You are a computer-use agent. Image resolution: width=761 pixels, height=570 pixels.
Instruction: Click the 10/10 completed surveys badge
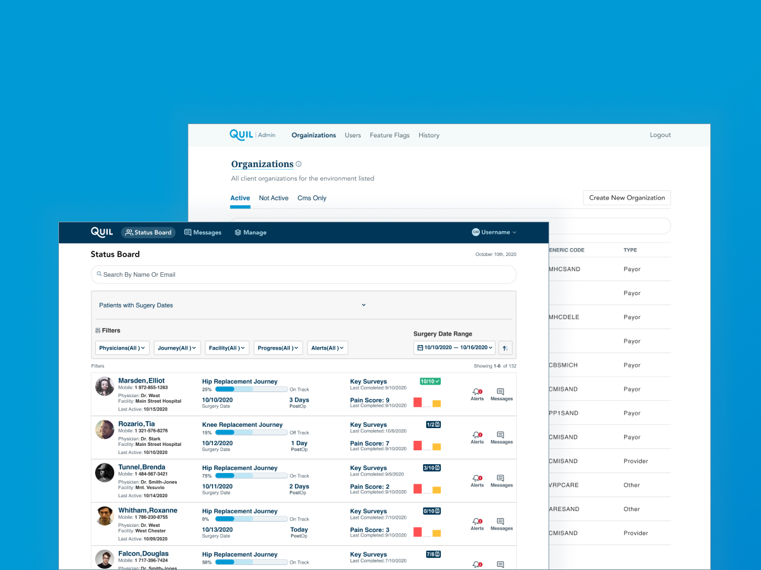coord(430,381)
